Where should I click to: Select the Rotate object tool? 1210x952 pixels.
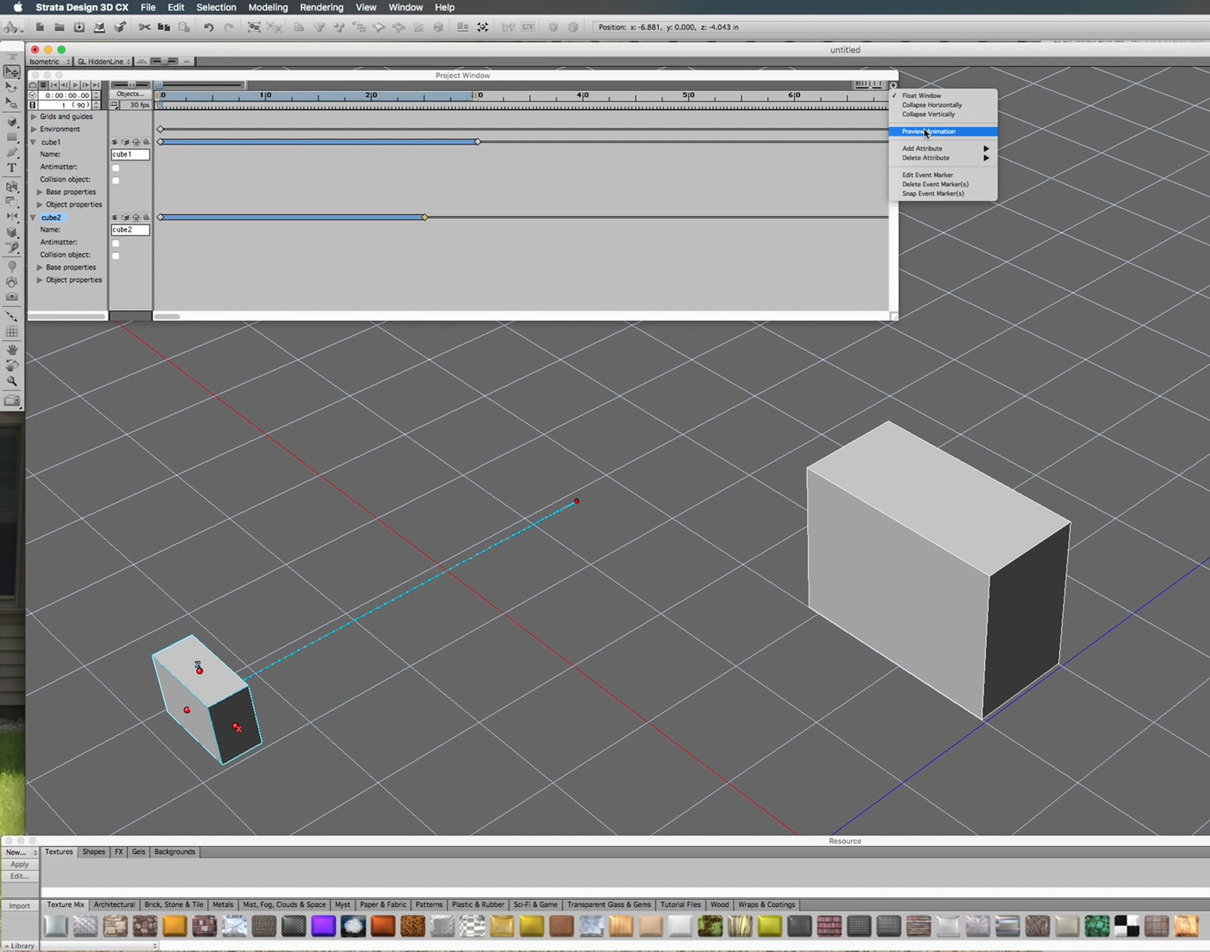pos(11,88)
